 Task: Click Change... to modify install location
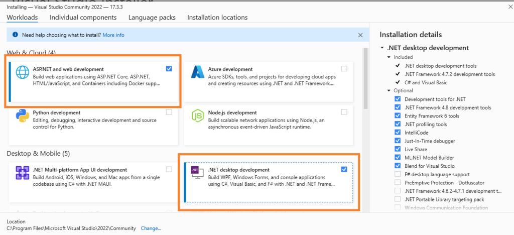(151, 228)
